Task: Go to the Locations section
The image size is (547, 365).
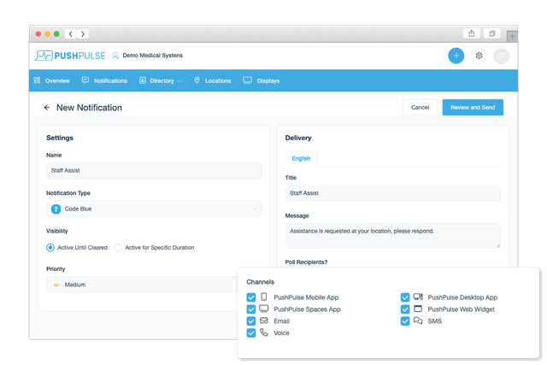Action: pyautogui.click(x=213, y=81)
